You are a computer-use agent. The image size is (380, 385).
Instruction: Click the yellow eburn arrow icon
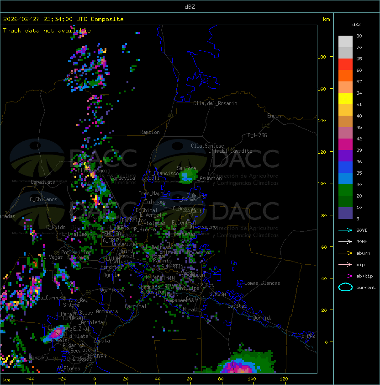point(345,253)
